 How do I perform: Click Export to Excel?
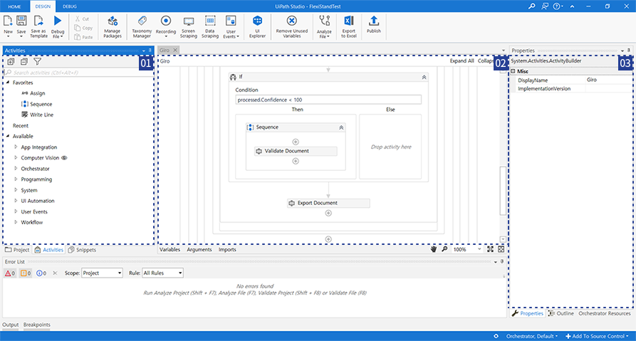pyautogui.click(x=348, y=27)
